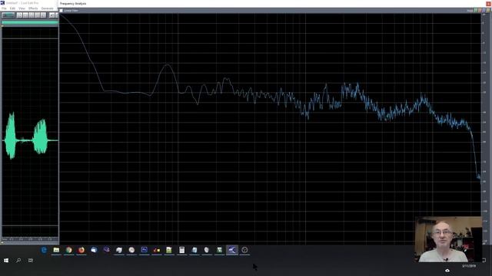Launch Microsoft Edge from the taskbar
The height and width of the screenshot is (276, 492).
pos(44,250)
